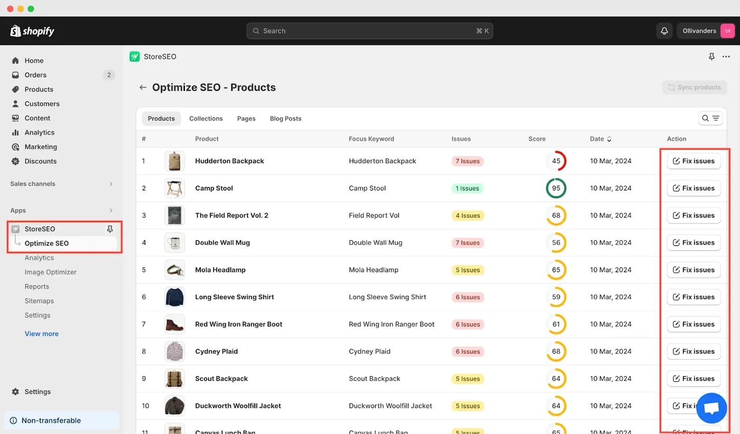The width and height of the screenshot is (740, 434).
Task: Click the pin icon next to StoreSEO in sidebar
Action: click(110, 229)
